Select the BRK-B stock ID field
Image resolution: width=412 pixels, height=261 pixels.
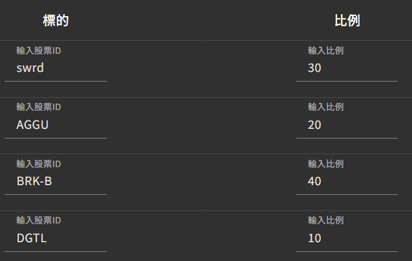coord(55,181)
